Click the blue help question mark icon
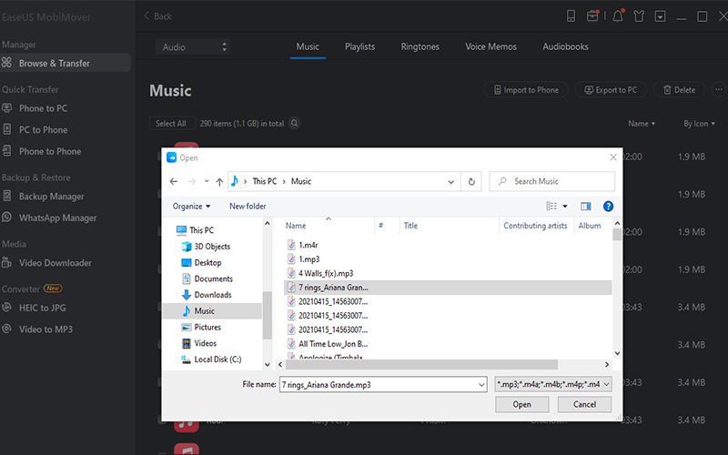The height and width of the screenshot is (455, 728). [x=608, y=207]
